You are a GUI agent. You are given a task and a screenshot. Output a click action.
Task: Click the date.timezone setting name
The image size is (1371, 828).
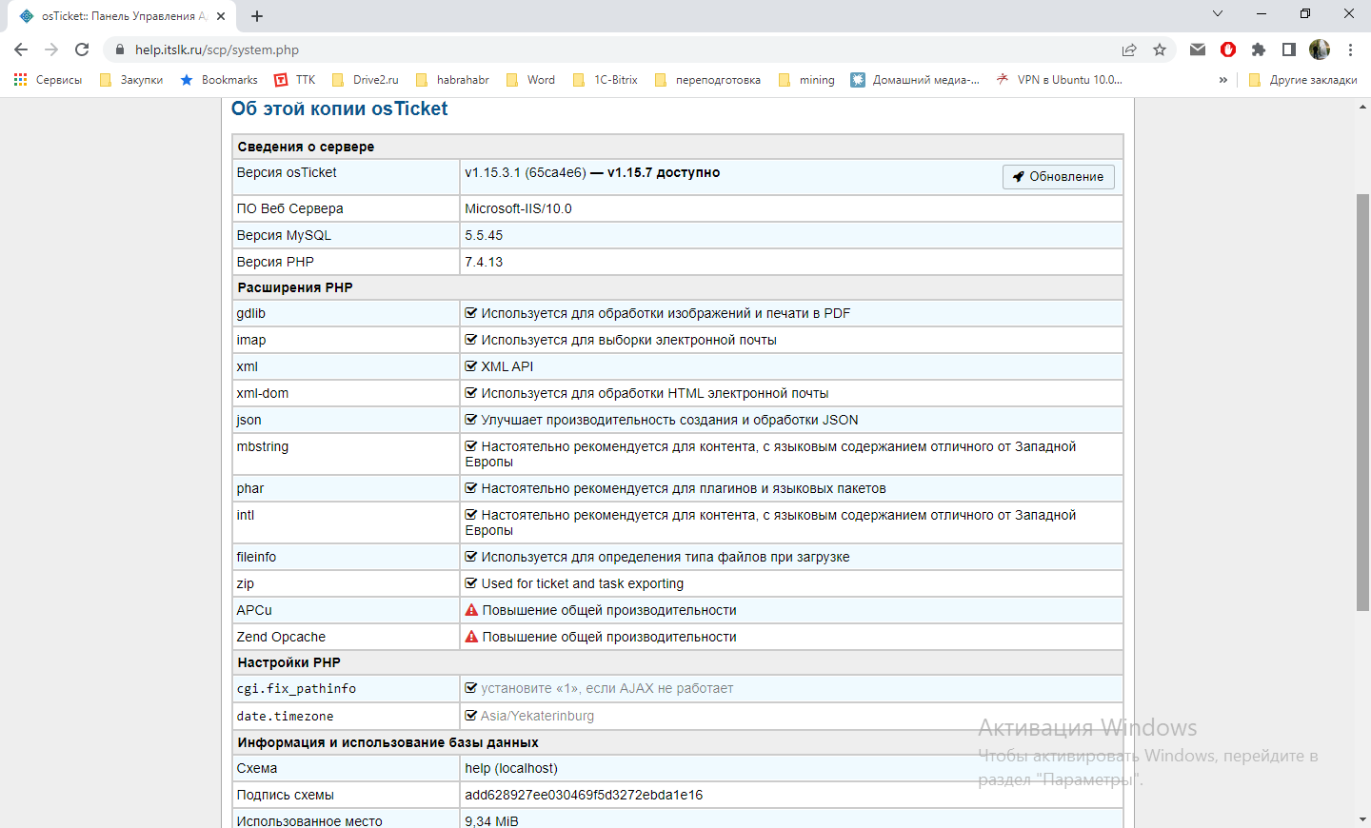(285, 716)
